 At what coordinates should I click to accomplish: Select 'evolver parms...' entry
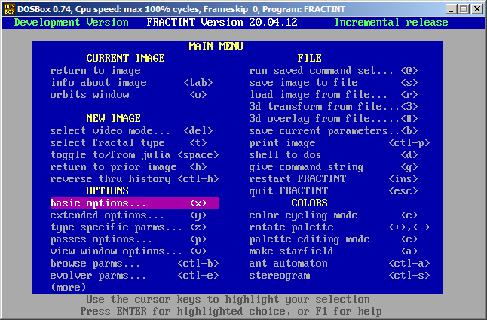(x=135, y=276)
